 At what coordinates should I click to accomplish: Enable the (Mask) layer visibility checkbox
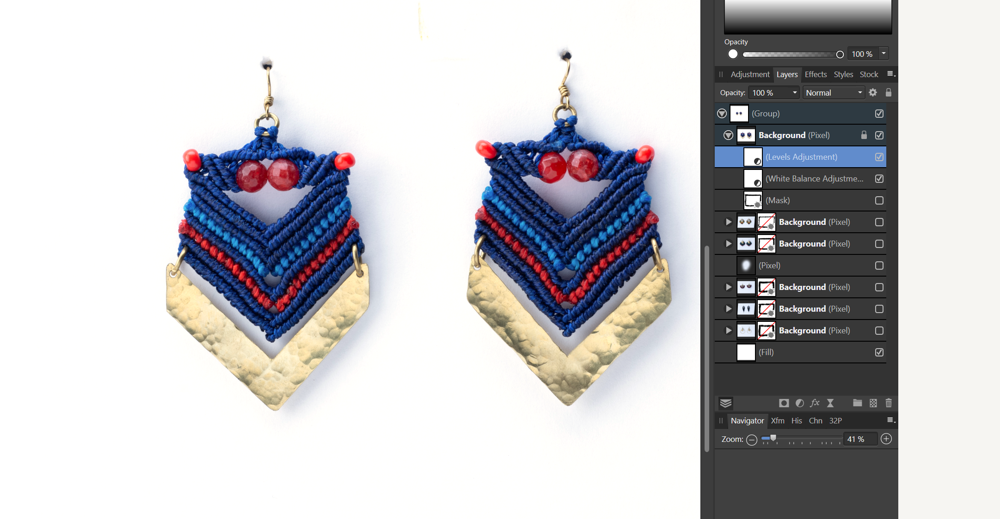879,200
